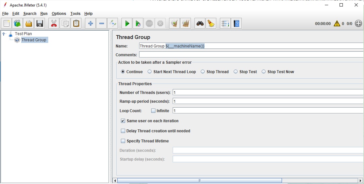Select Thread Group in the tree
Image resolution: width=364 pixels, height=184 pixels.
[x=34, y=40]
